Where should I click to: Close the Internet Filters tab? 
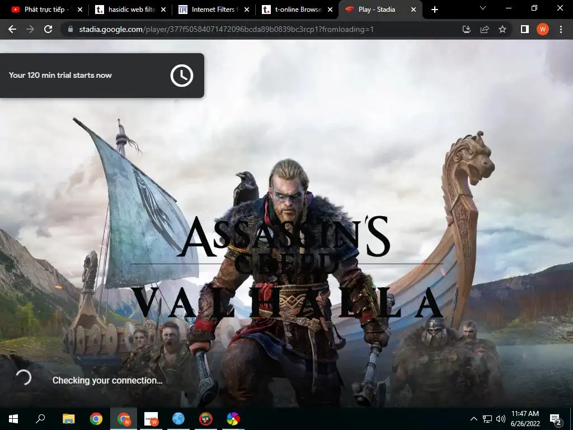[x=247, y=10]
